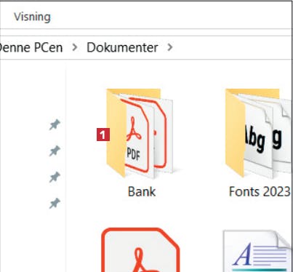Select the text document below Fonts 2023

click(x=257, y=251)
